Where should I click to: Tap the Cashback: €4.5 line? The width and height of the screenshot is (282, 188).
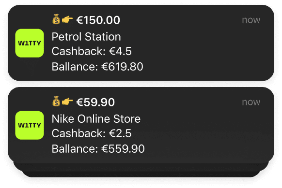(92, 51)
